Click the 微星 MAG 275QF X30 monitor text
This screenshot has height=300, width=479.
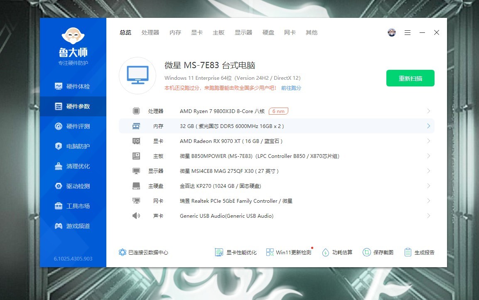[x=229, y=171]
